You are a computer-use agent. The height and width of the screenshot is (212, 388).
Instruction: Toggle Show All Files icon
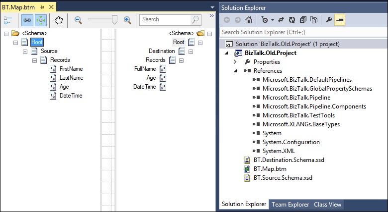pyautogui.click(x=314, y=20)
